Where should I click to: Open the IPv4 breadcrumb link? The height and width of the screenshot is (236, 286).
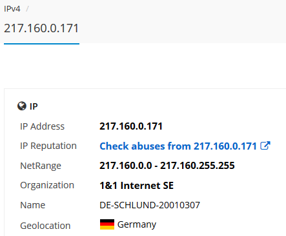(12, 9)
